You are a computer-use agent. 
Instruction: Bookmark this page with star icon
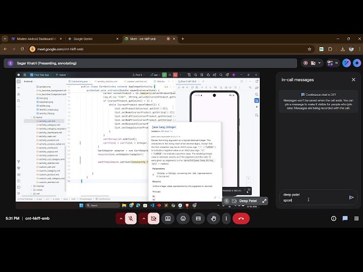pos(309,49)
